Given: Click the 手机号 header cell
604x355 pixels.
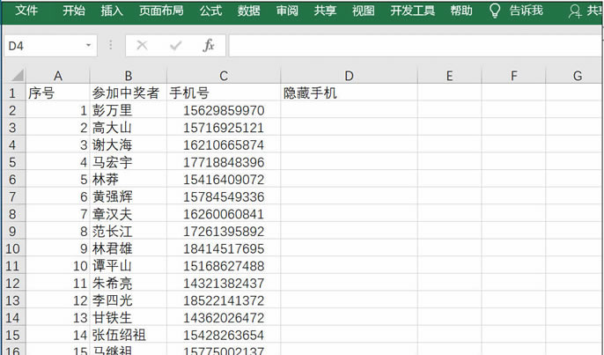Looking at the screenshot, I should coord(224,92).
